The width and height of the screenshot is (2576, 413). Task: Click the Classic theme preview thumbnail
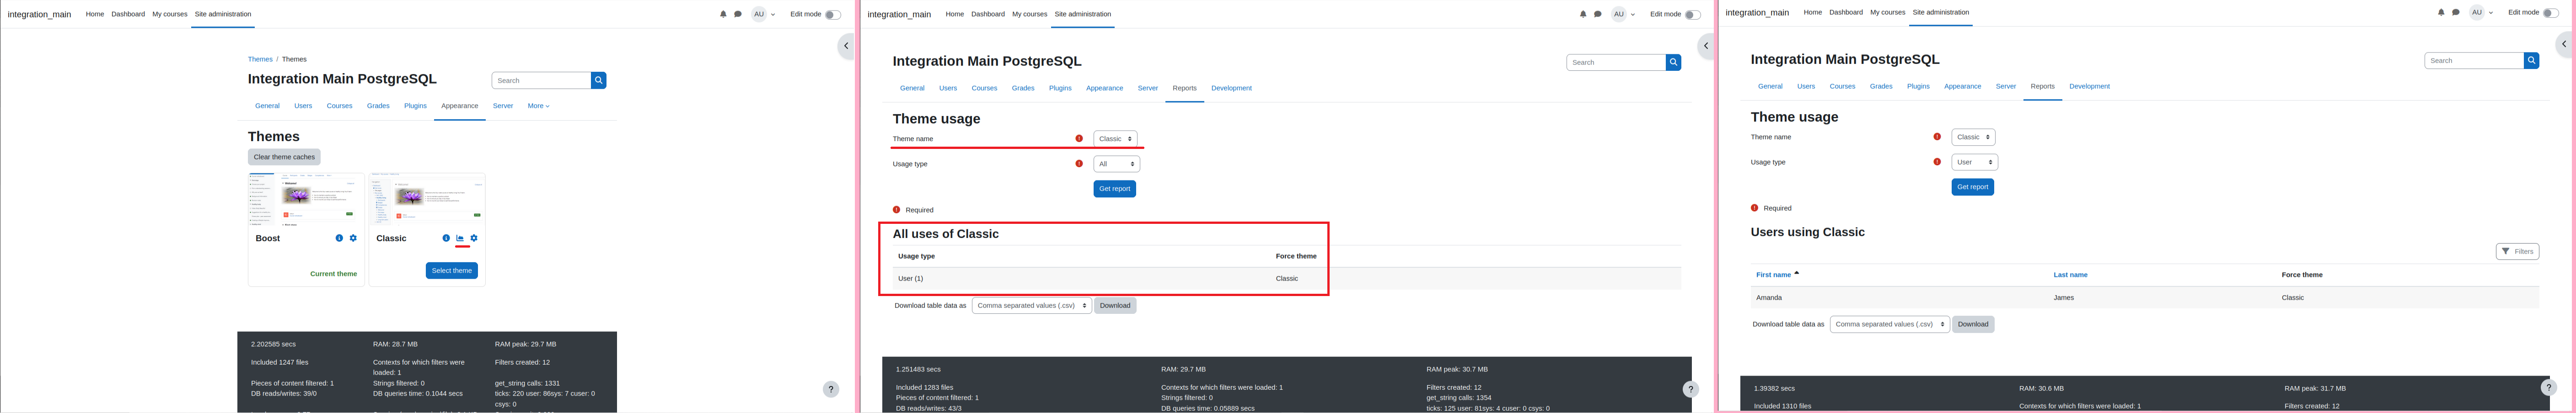click(427, 200)
